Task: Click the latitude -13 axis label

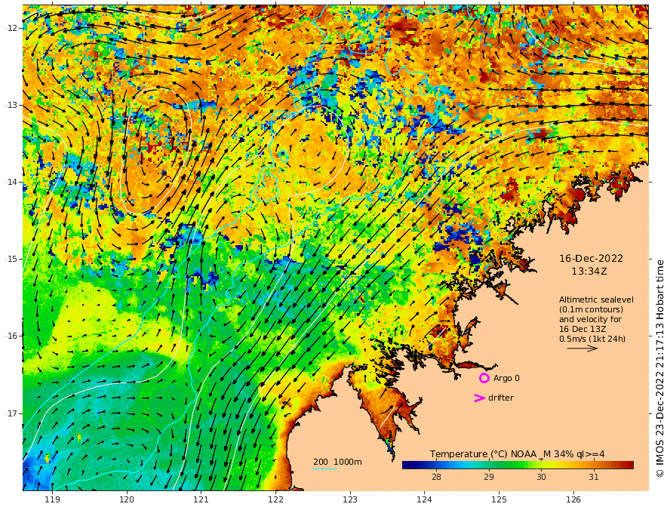Action: 11,105
